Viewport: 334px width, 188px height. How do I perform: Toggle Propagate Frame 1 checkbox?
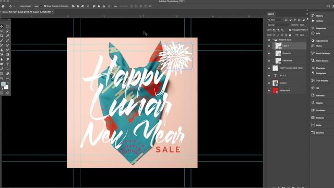click(290, 30)
